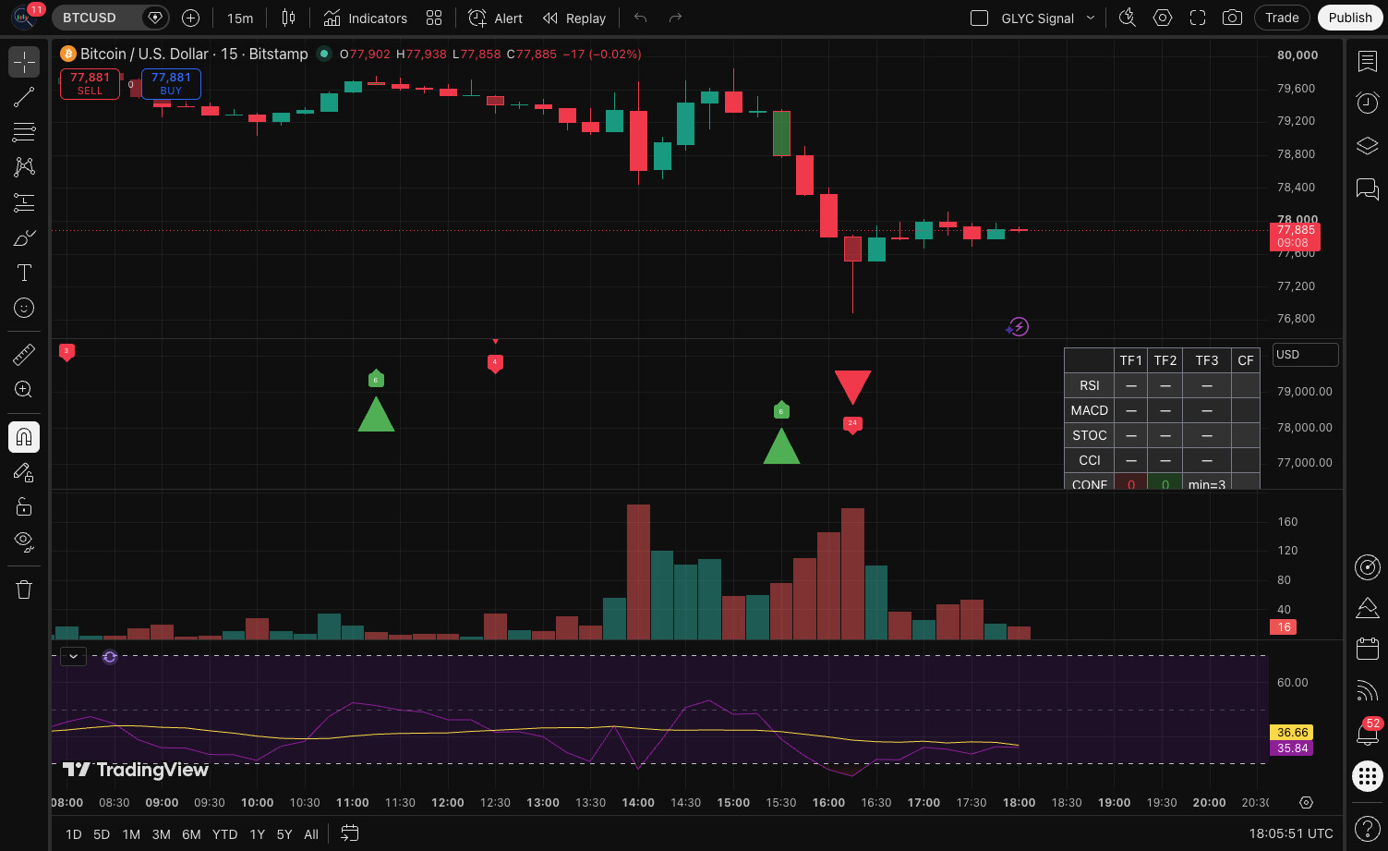Select the All time range

[x=311, y=833]
